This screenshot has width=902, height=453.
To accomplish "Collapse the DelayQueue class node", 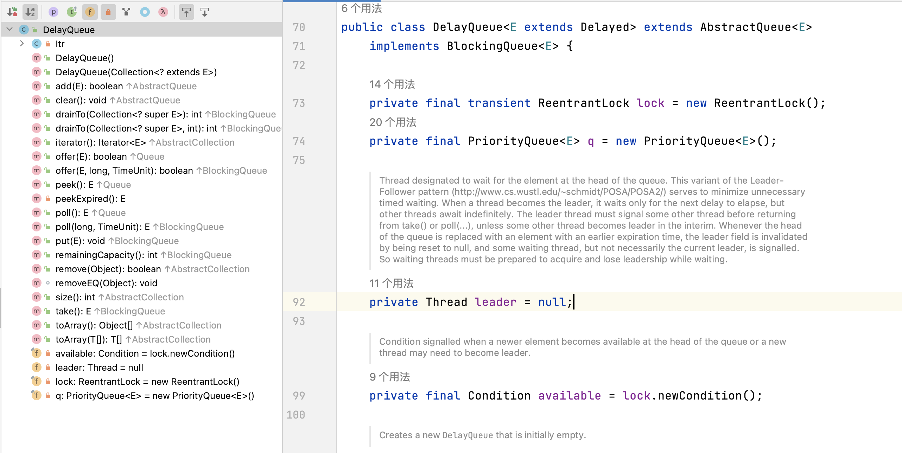I will (x=10, y=30).
